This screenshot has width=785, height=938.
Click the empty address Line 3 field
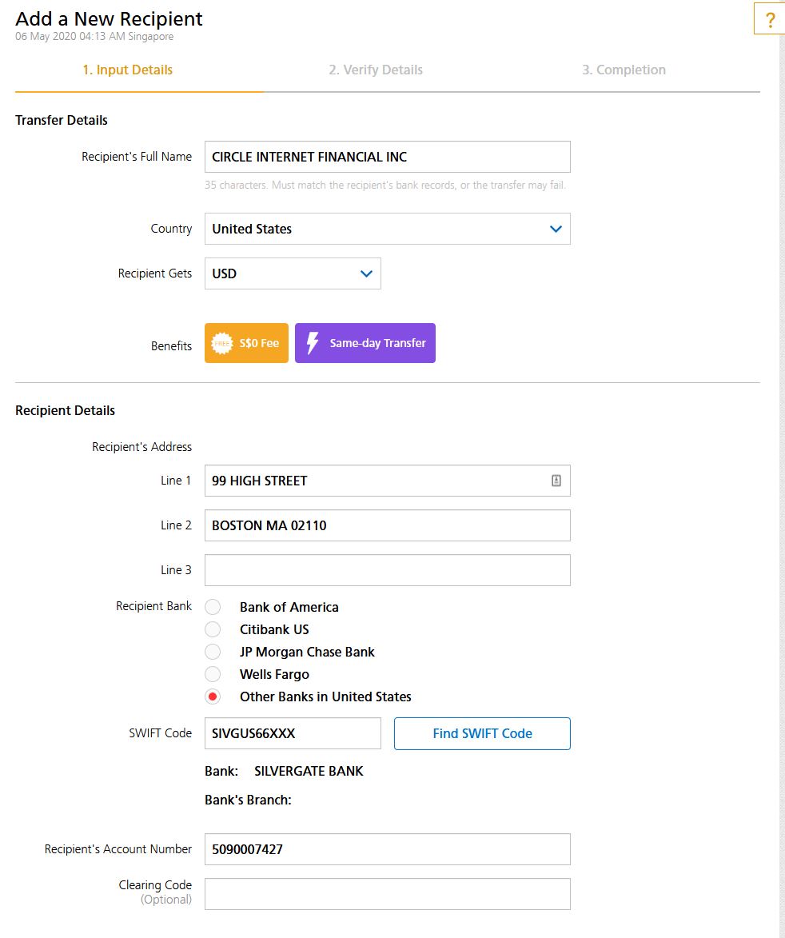click(388, 570)
